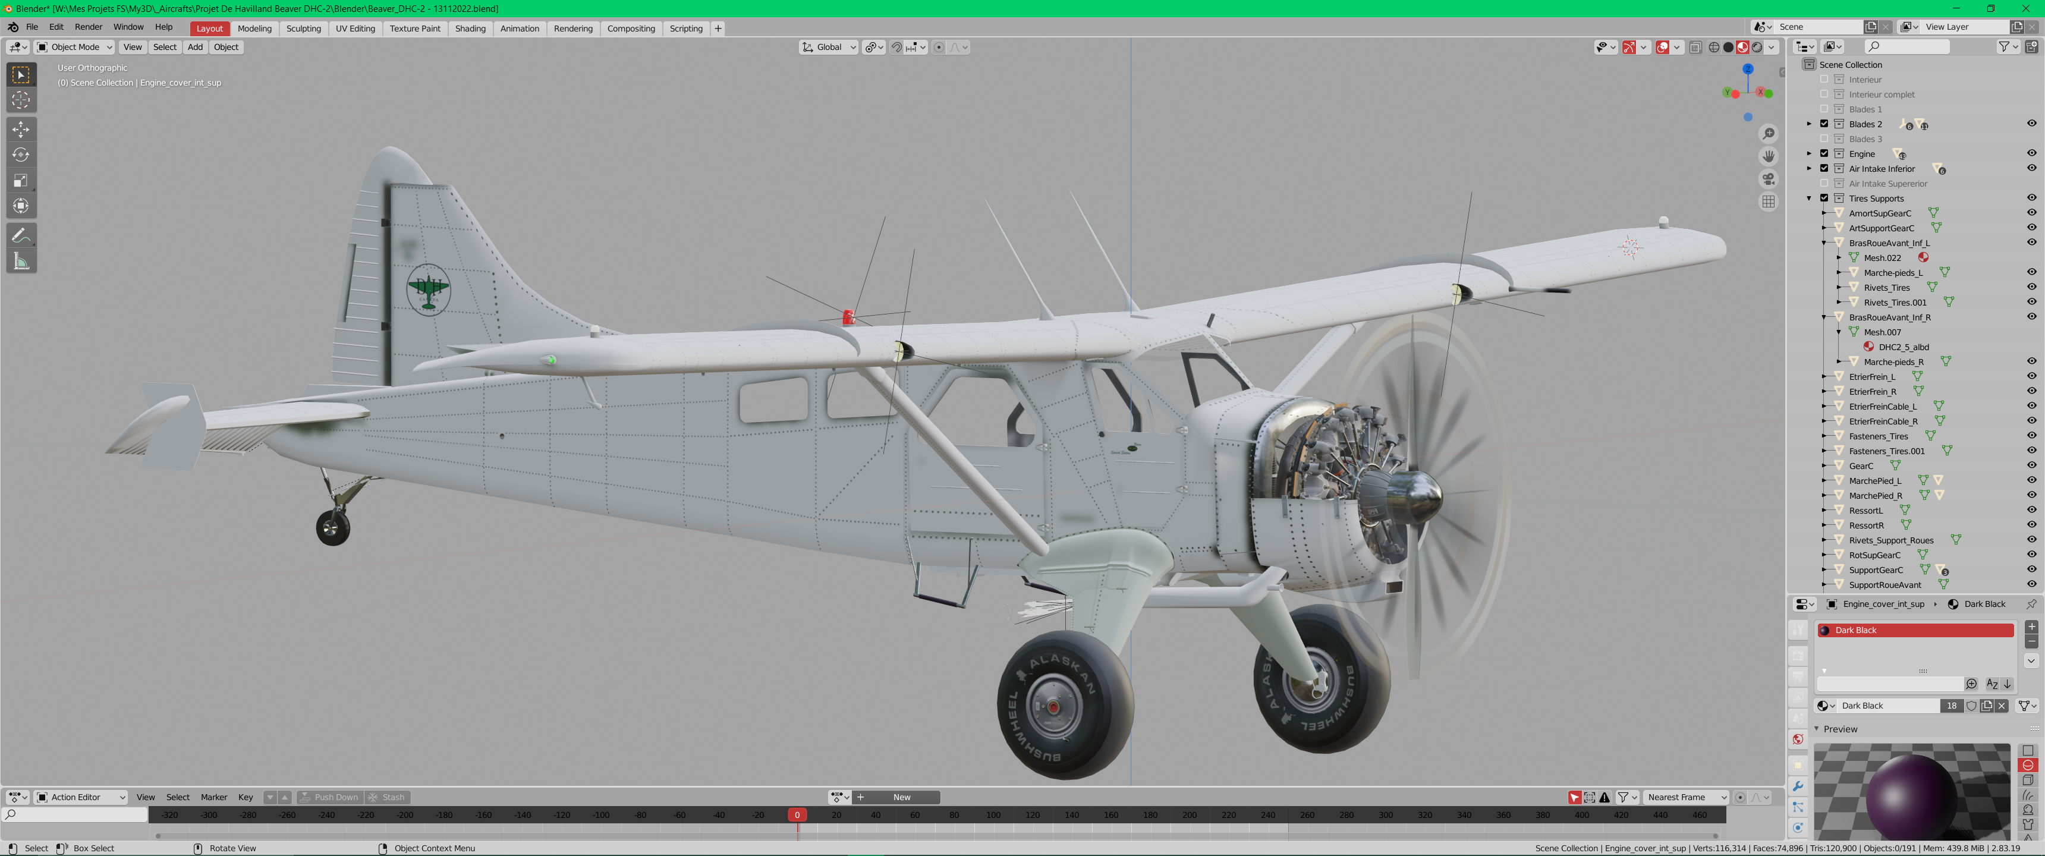Toggle X-ray transparency in viewport header
Image resolution: width=2045 pixels, height=856 pixels.
click(x=1695, y=48)
